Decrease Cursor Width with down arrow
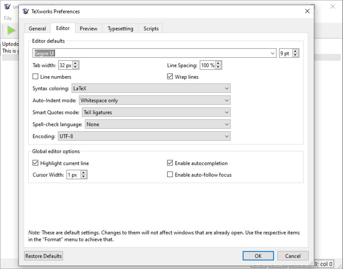Image resolution: width=343 pixels, height=269 pixels. [x=83, y=177]
